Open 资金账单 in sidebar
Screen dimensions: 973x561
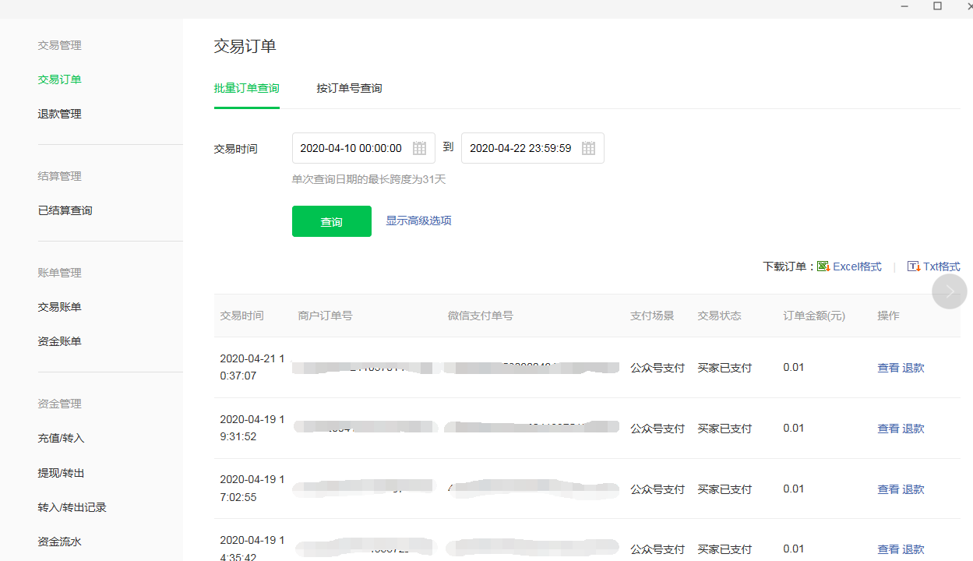point(60,341)
